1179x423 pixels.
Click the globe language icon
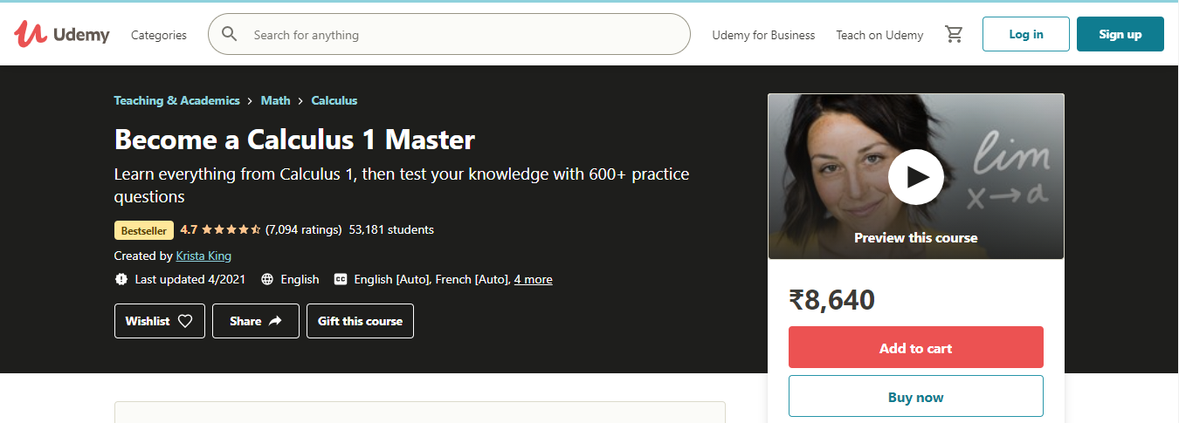click(x=268, y=279)
